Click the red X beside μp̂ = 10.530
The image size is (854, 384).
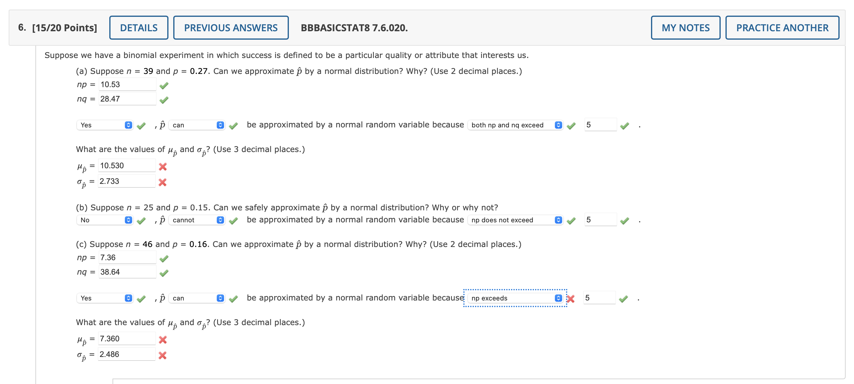tap(163, 167)
